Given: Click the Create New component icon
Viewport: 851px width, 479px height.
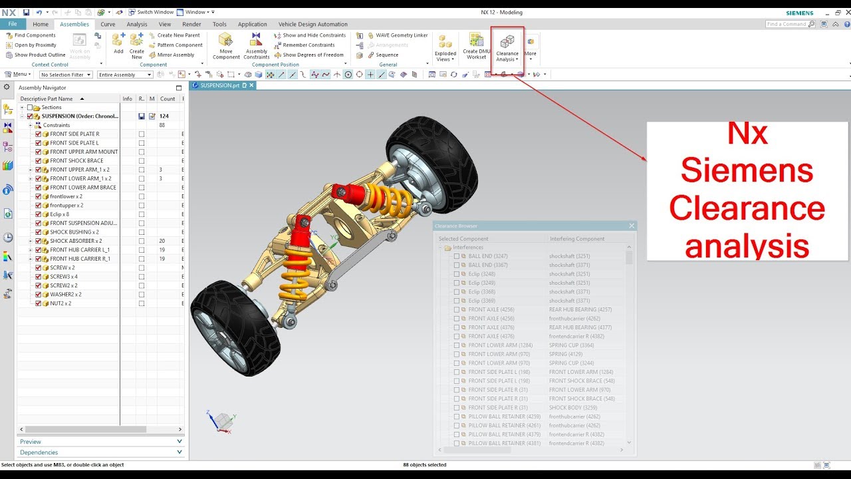Looking at the screenshot, I should [x=136, y=45].
